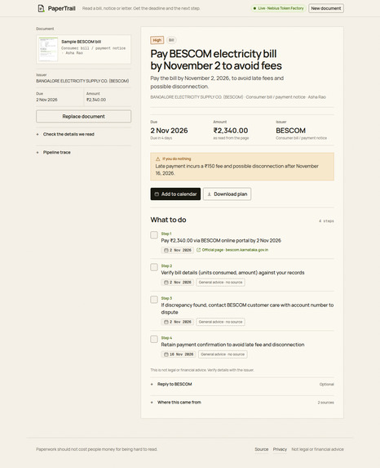Click the calendar icon in the Step 3 date chip

[166, 322]
